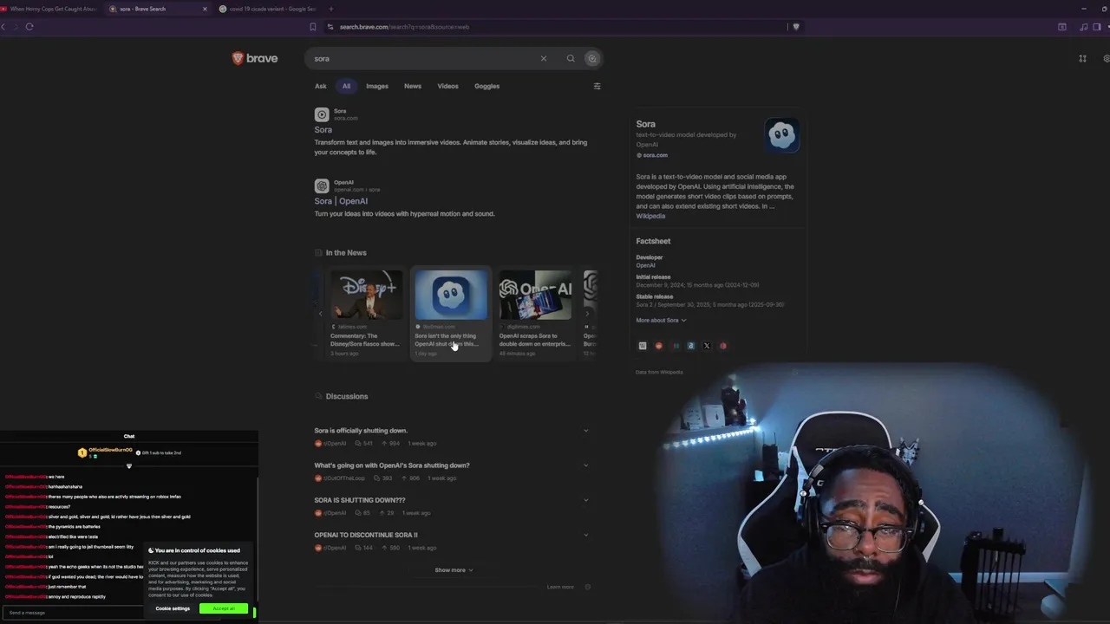
Task: Click the sora.com favicon on first result
Action: point(322,114)
